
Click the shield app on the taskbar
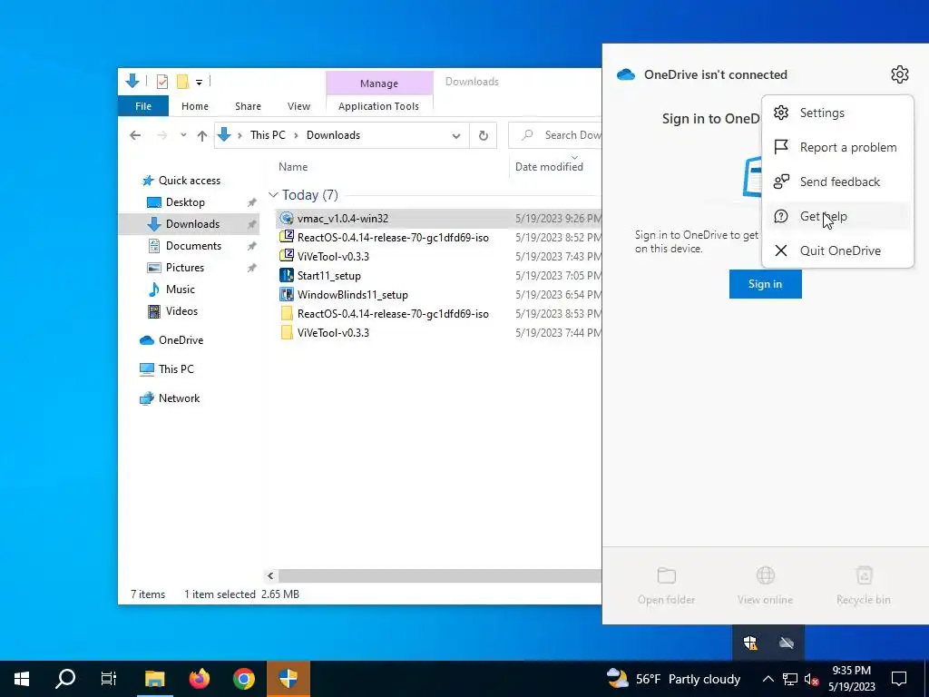click(x=288, y=679)
